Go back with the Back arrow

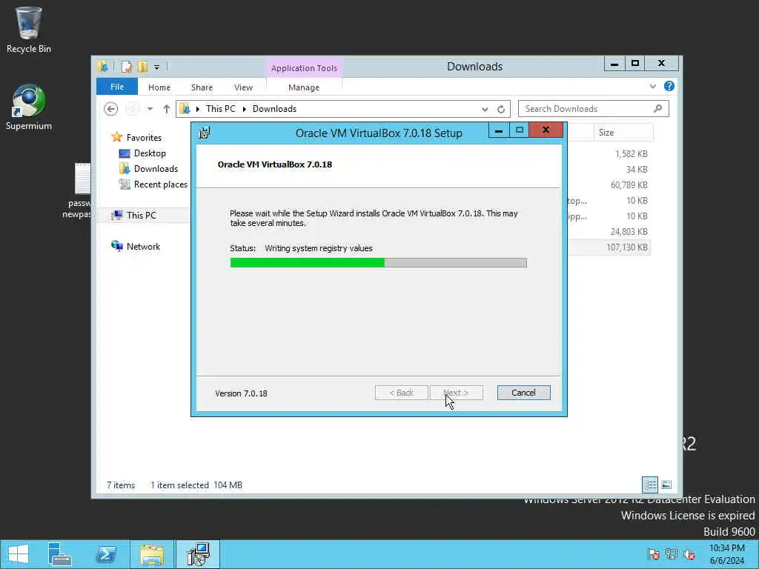pyautogui.click(x=111, y=109)
